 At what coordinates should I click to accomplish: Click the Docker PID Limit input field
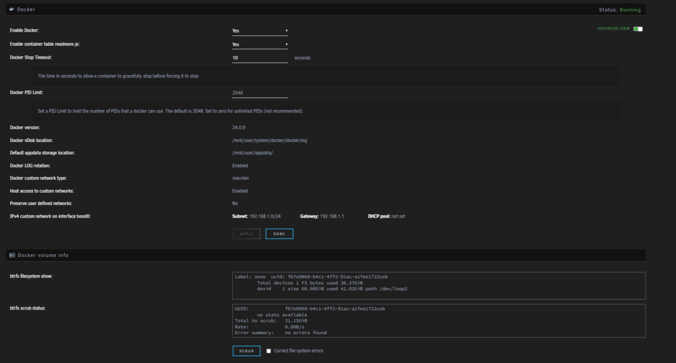[x=260, y=93]
